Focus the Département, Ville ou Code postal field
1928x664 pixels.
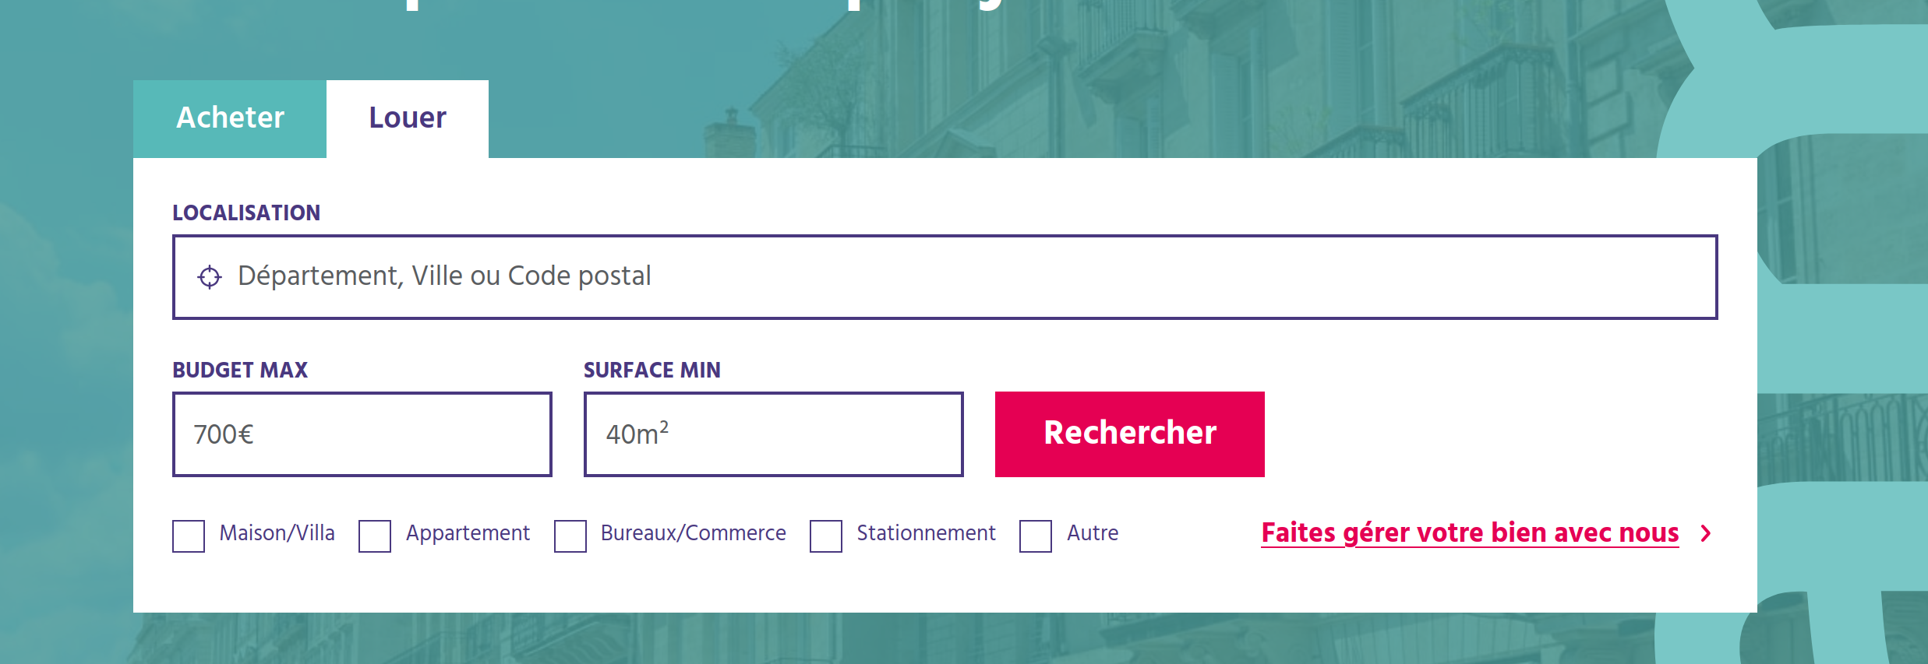click(x=943, y=277)
